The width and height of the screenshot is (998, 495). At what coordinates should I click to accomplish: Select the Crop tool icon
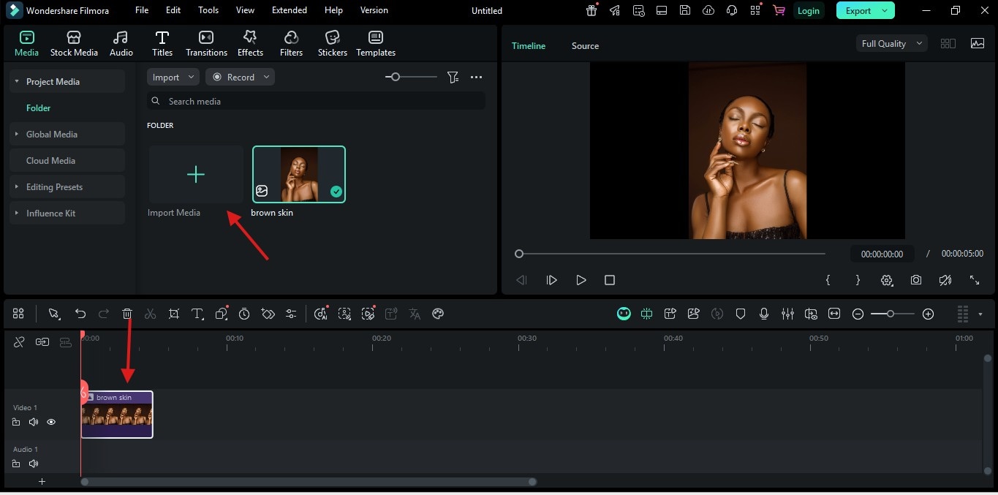[x=173, y=314]
